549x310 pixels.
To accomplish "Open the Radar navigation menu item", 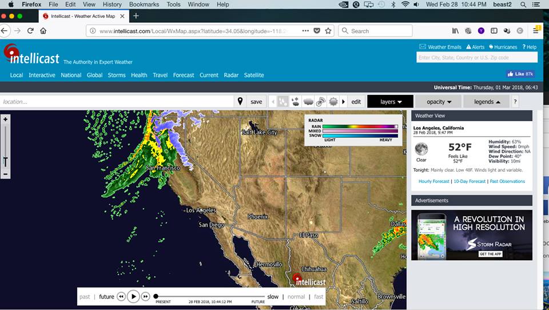I will [231, 75].
